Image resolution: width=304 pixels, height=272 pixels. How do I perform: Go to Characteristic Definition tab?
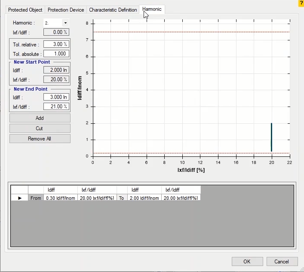113,10
